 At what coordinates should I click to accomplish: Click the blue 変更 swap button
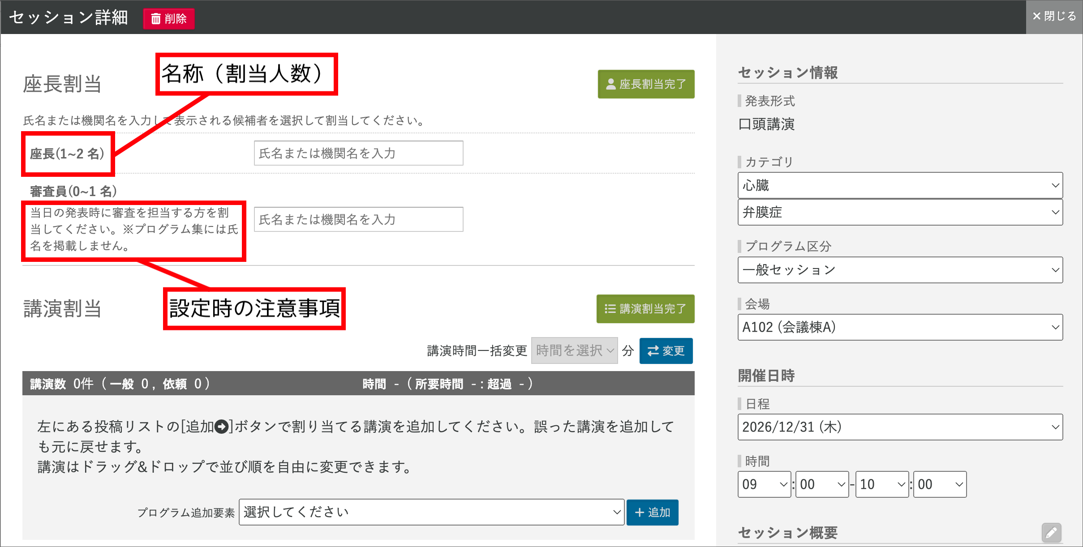point(666,350)
